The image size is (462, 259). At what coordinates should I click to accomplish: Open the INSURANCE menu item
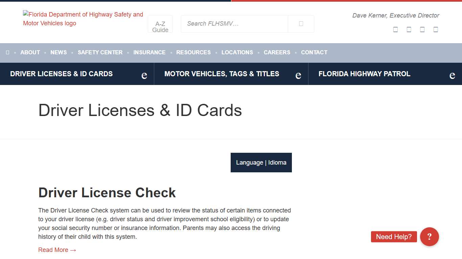click(149, 52)
